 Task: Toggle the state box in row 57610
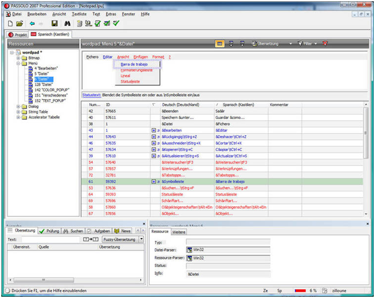(x=153, y=156)
